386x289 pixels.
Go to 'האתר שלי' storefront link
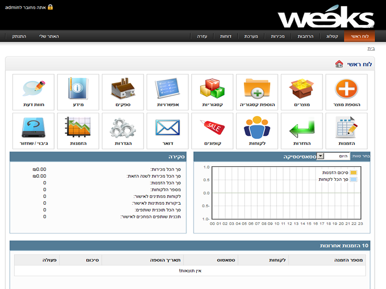click(49, 37)
